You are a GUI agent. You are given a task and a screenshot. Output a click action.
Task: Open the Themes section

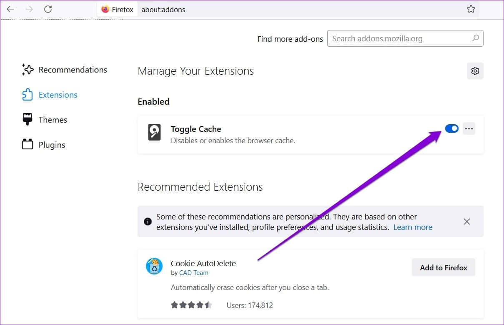tap(44, 120)
